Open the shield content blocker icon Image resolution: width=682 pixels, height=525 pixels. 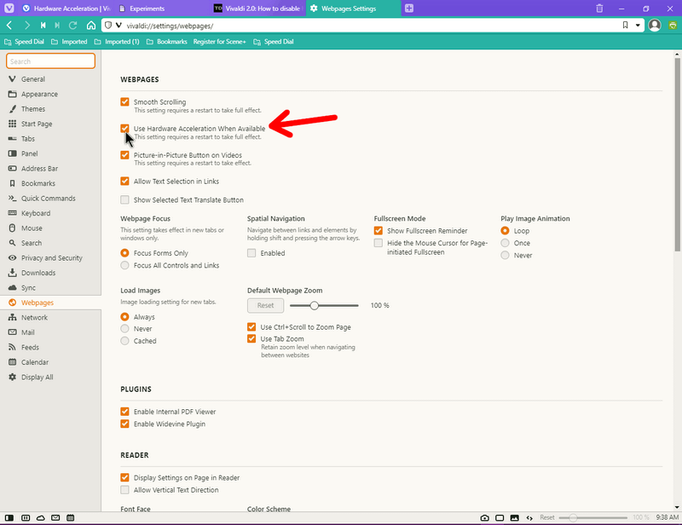(108, 26)
